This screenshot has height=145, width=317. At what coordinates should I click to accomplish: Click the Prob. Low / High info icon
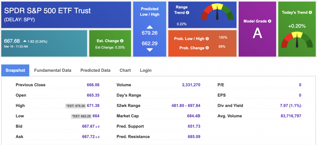(207, 39)
